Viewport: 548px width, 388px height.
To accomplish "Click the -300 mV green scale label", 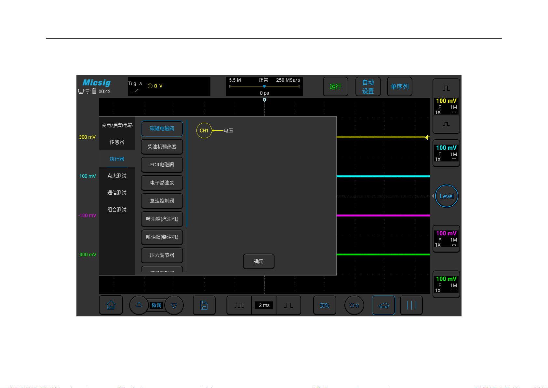I will click(87, 255).
